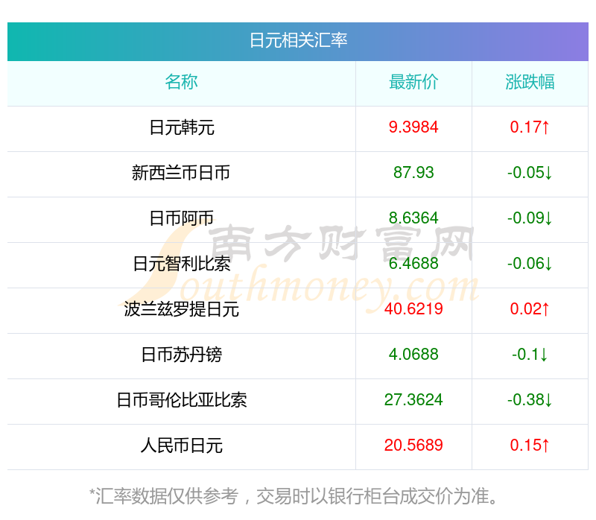This screenshot has width=596, height=520.
Task: Select the 名称 column header
Action: [181, 82]
